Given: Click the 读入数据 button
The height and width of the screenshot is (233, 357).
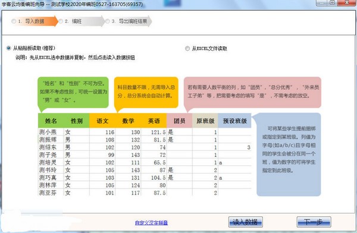Looking at the screenshot, I should pos(245,222).
